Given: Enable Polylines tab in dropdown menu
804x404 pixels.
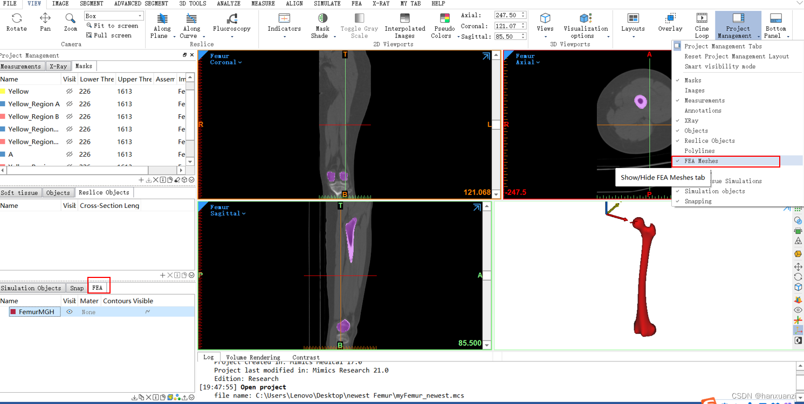Looking at the screenshot, I should [699, 151].
